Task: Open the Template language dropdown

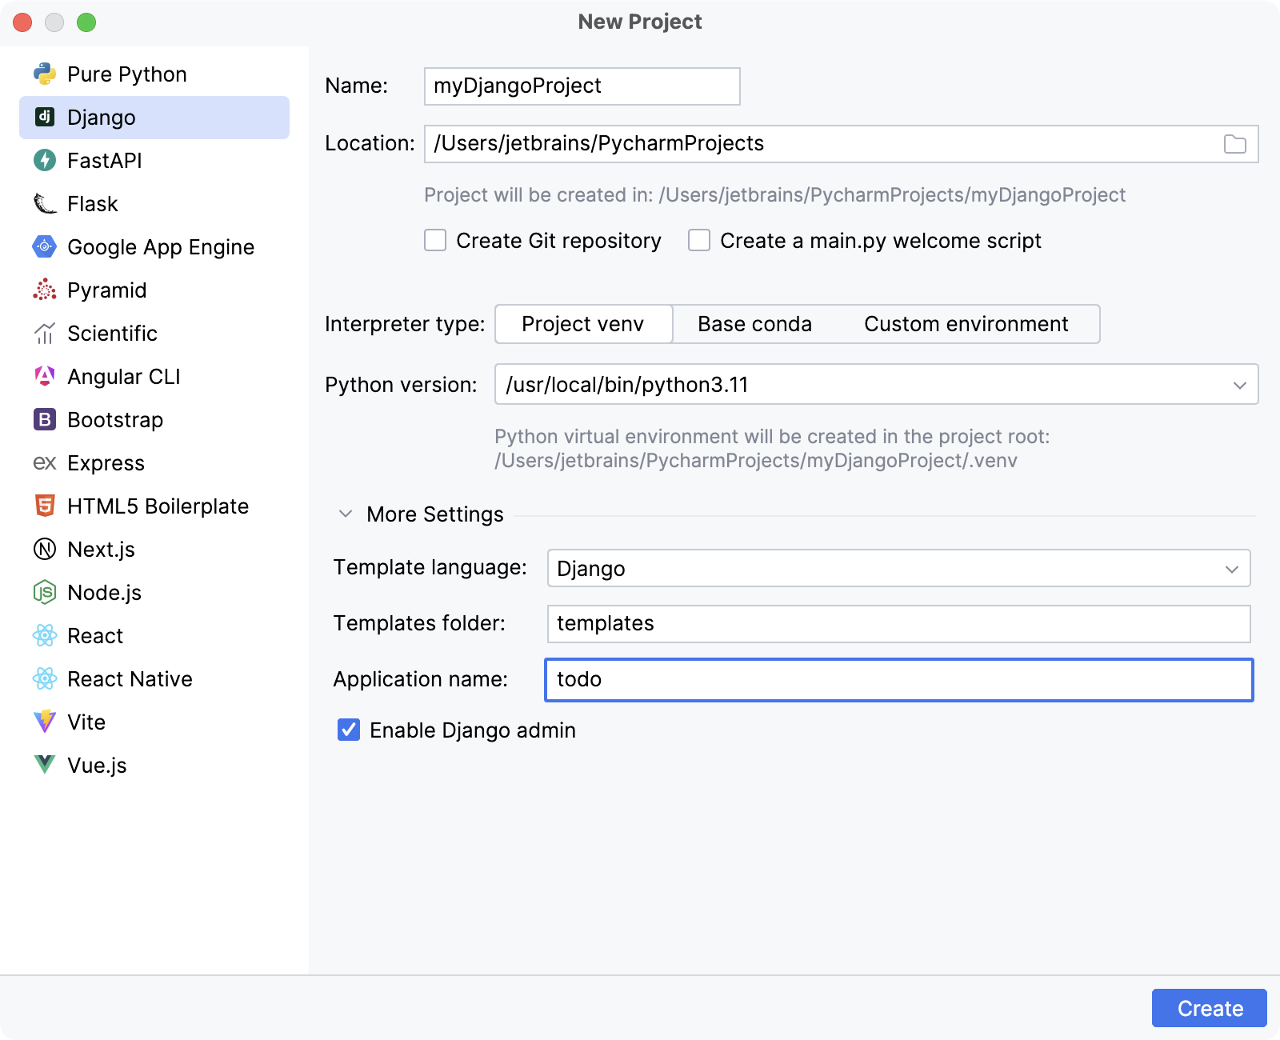Action: (898, 569)
